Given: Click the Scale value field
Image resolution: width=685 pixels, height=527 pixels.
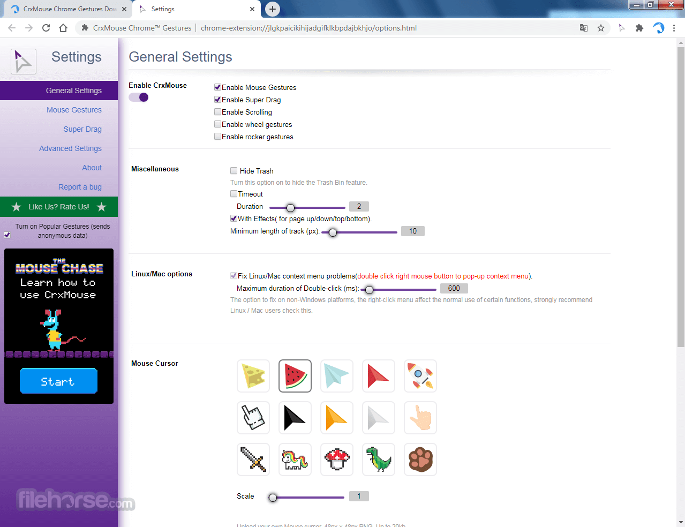Looking at the screenshot, I should point(359,496).
